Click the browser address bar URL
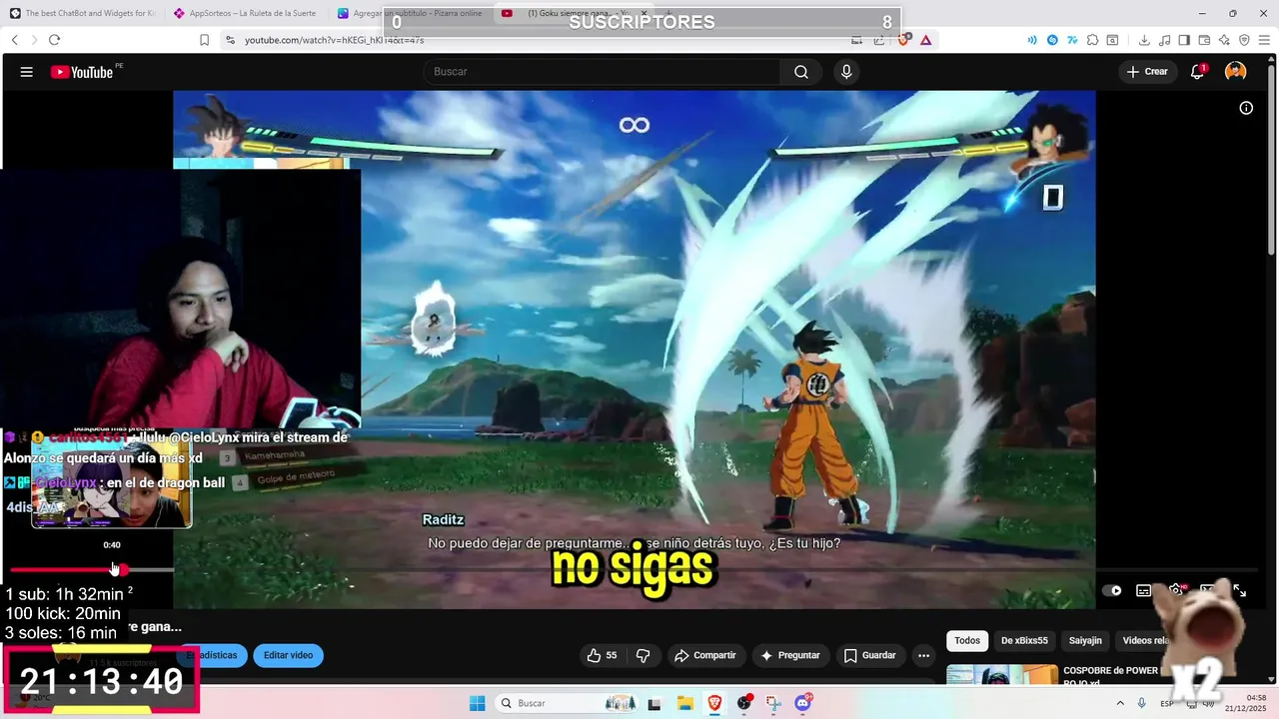This screenshot has height=719, width=1279. click(335, 40)
